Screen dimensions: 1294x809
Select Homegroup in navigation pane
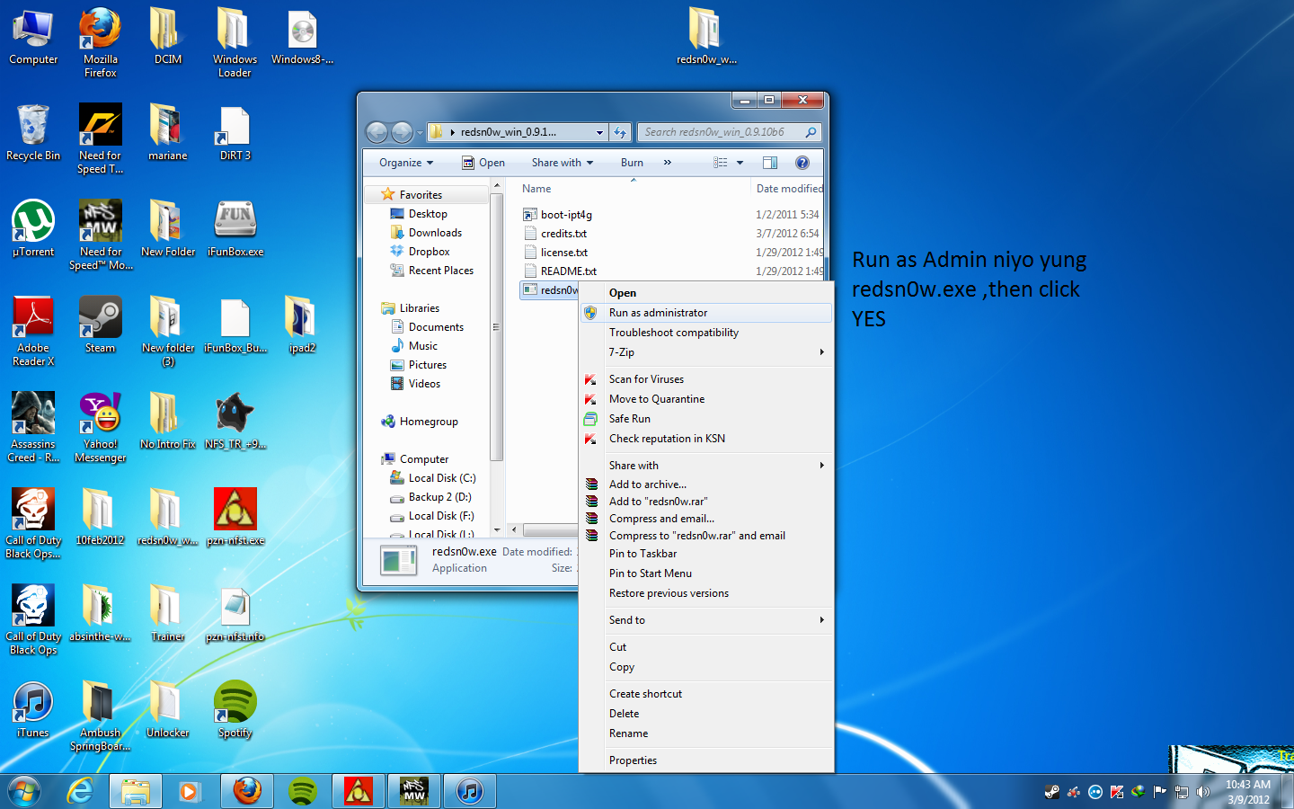(x=429, y=422)
